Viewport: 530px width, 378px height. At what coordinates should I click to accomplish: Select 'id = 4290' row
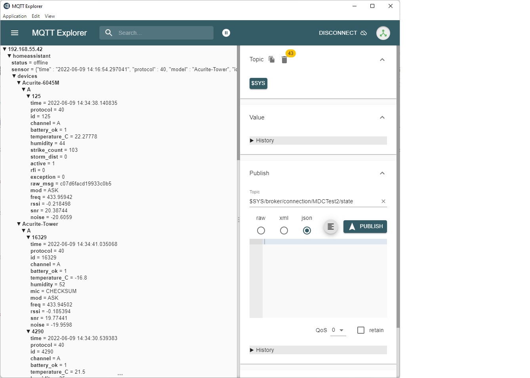42,352
